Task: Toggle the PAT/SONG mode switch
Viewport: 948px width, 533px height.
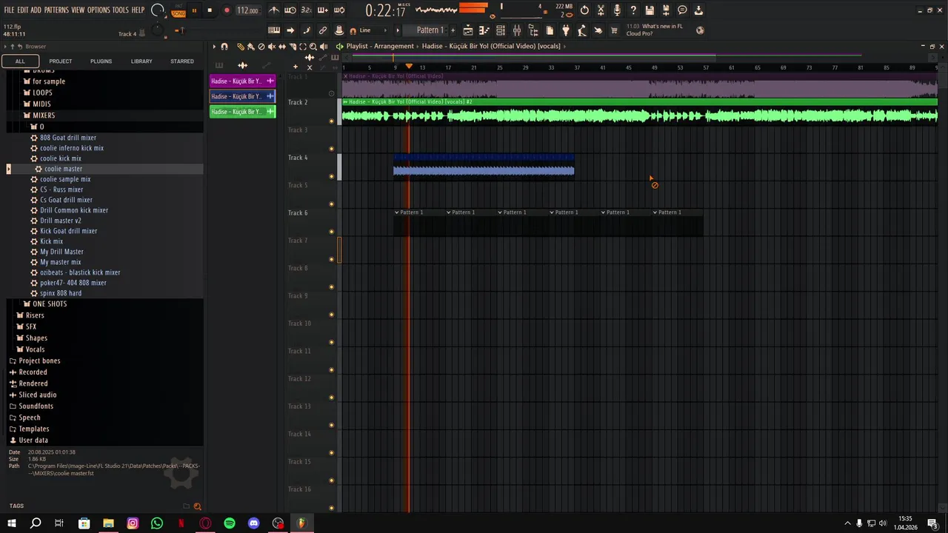Action: (178, 10)
